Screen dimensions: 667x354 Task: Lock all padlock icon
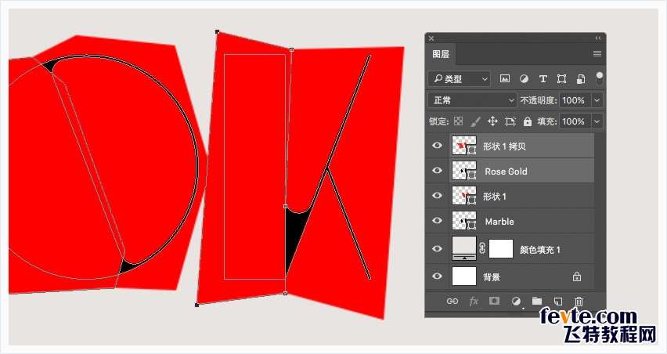tap(528, 121)
